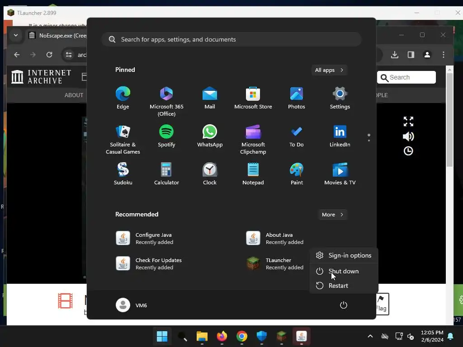Open Windows Security shield on taskbar

coord(262,336)
